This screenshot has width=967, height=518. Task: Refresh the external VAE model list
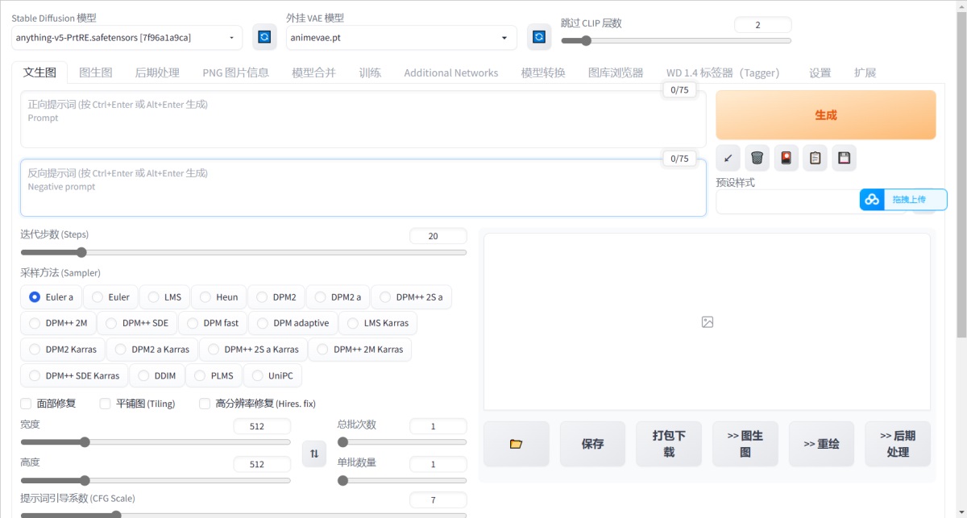539,37
